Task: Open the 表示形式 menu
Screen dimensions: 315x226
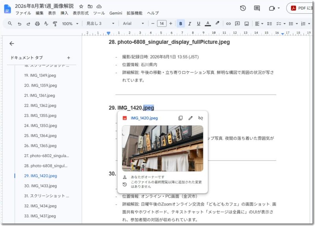Action: click(x=81, y=13)
